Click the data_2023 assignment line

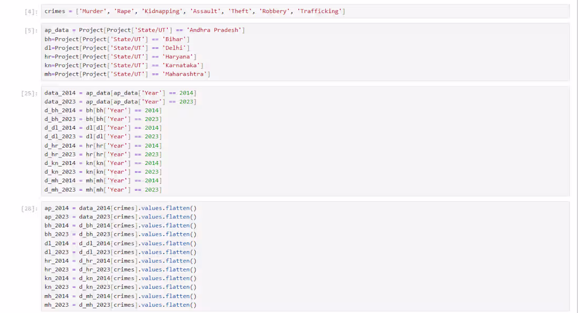point(120,102)
